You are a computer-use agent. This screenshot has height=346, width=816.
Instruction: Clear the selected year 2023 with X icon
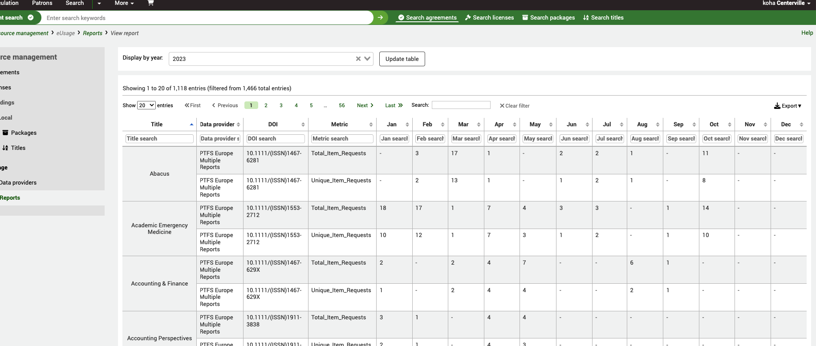[x=358, y=59]
